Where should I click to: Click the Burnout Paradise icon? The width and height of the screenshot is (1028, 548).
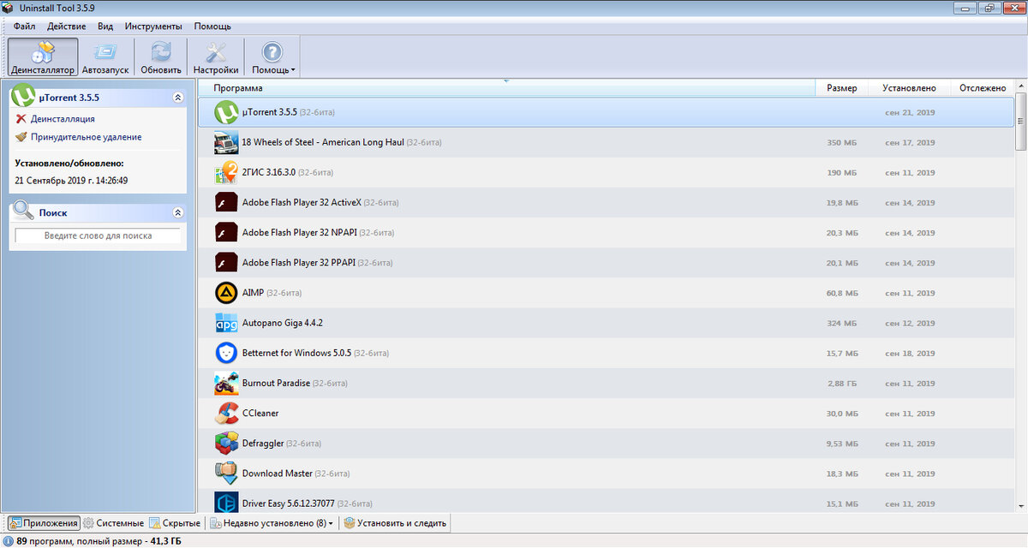click(226, 383)
